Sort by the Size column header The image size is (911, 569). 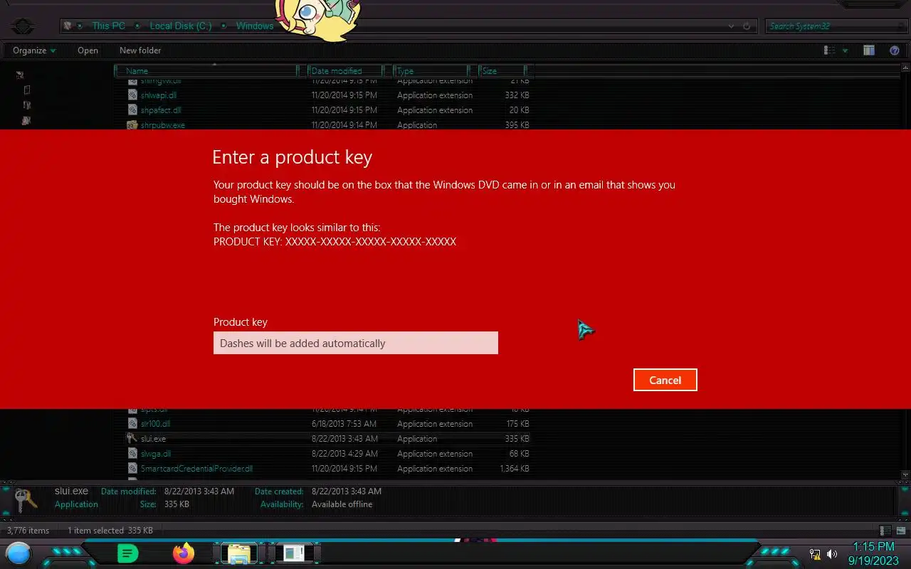click(502, 71)
